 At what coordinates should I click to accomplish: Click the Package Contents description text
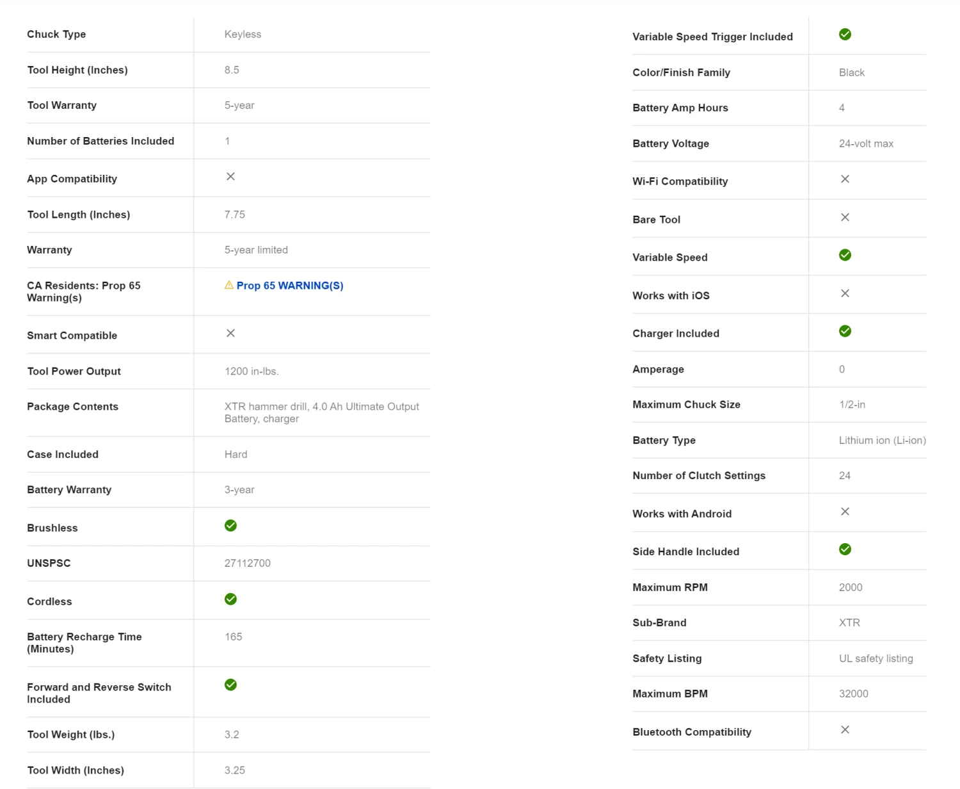(321, 412)
